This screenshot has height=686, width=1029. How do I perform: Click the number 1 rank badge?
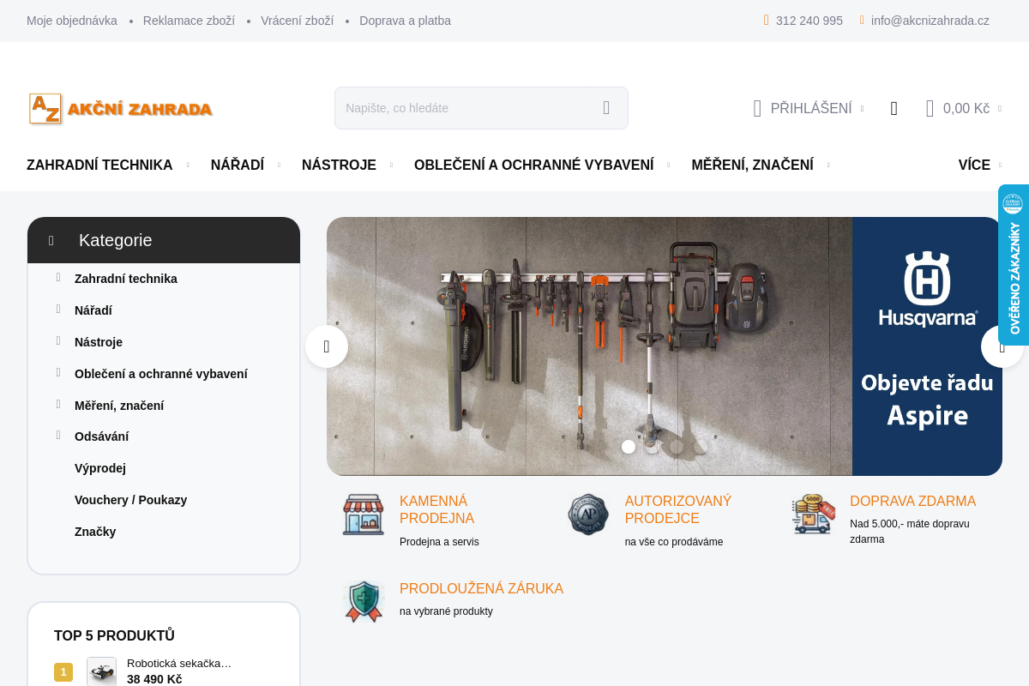pos(63,672)
